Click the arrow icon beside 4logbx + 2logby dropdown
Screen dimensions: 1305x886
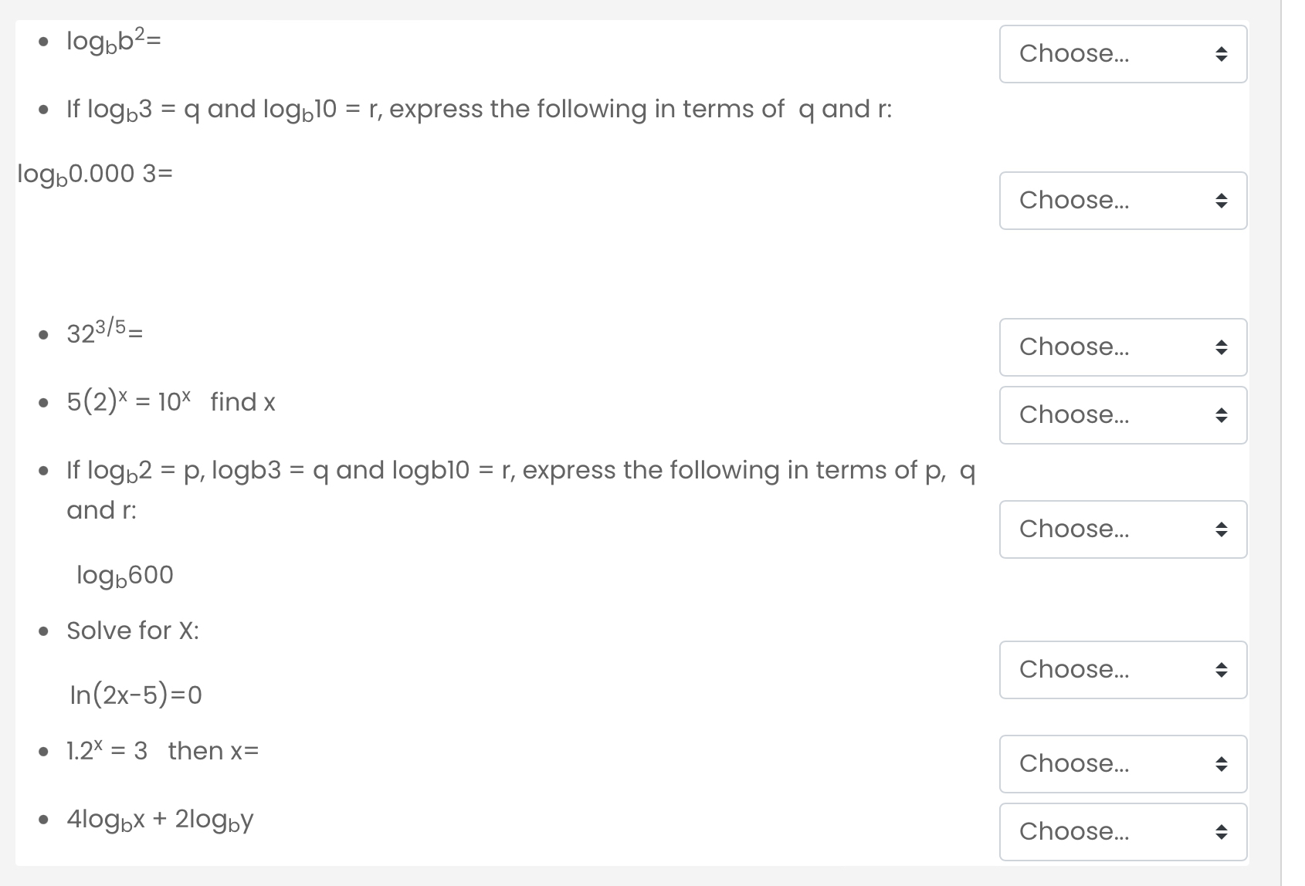click(1221, 832)
